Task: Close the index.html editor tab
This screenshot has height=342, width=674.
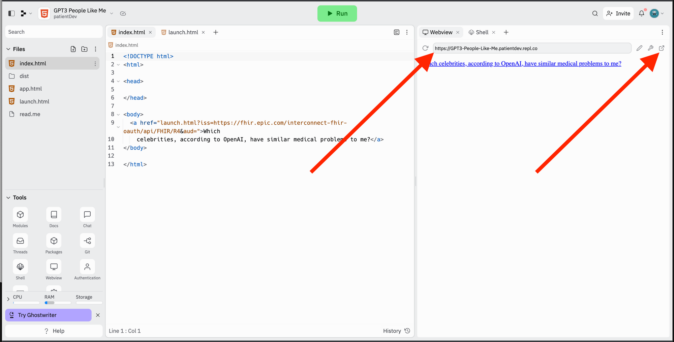Action: (x=150, y=32)
